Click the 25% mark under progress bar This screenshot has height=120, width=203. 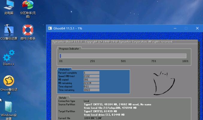click(x=93, y=61)
